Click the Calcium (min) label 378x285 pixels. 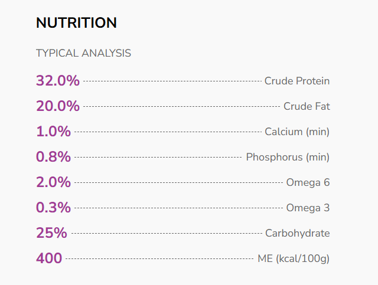pos(296,132)
